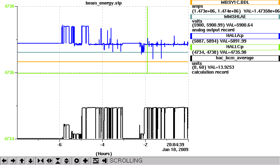Select the hac_bcm_average curve legend entry

235,58
